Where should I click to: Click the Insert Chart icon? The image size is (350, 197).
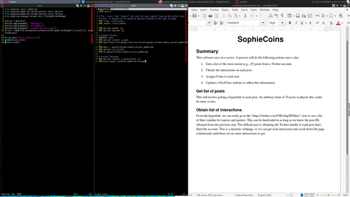coord(304,15)
